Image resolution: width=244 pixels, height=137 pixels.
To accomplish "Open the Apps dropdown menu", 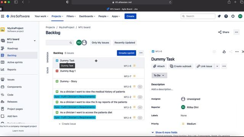I will click(x=116, y=16).
